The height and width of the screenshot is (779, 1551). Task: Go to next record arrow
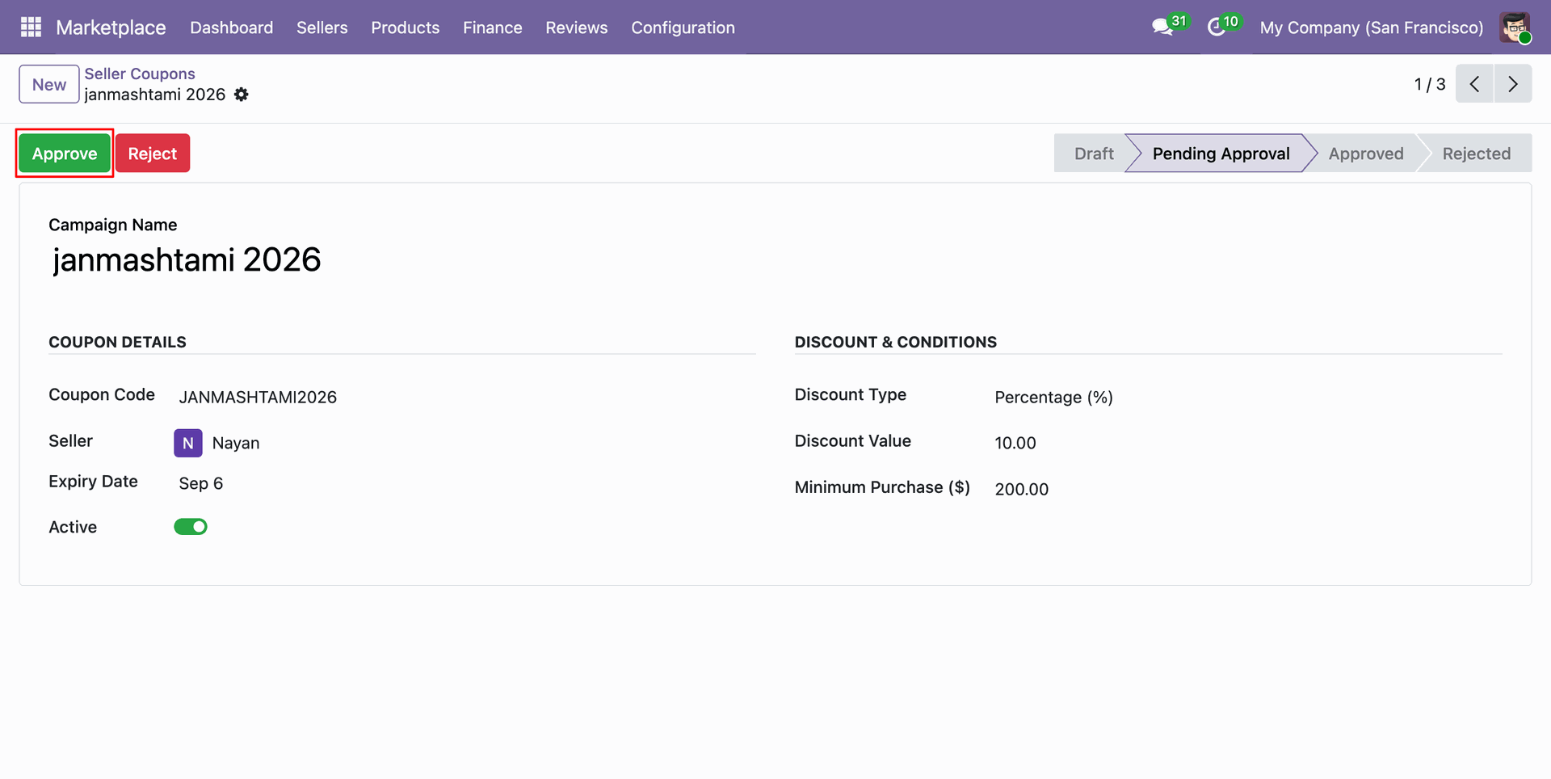(1513, 84)
